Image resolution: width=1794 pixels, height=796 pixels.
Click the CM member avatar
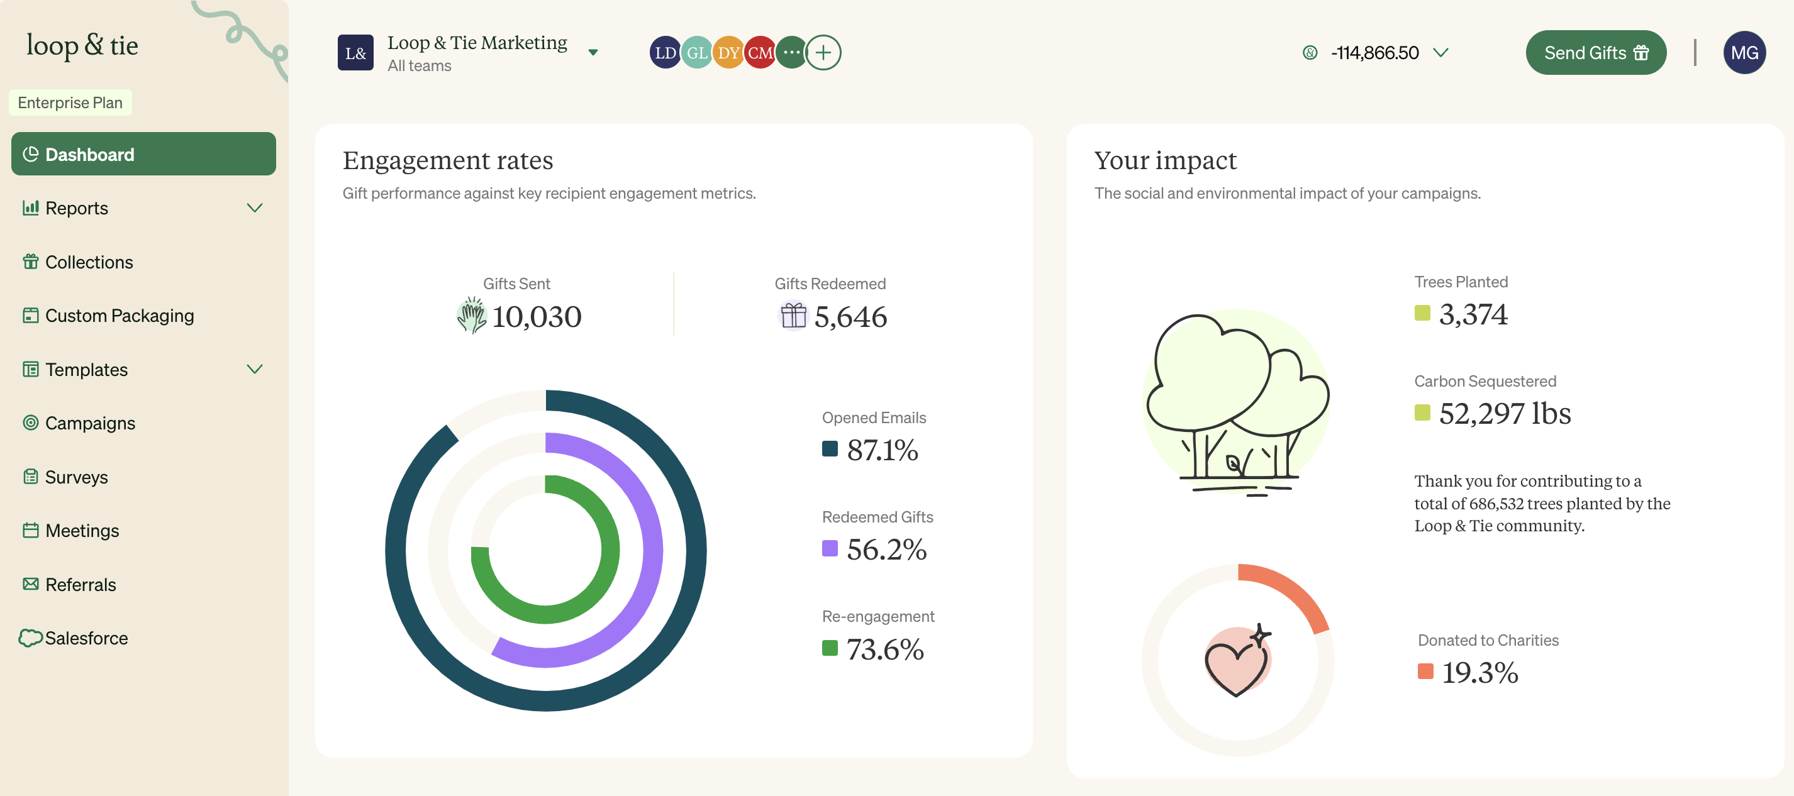(759, 53)
